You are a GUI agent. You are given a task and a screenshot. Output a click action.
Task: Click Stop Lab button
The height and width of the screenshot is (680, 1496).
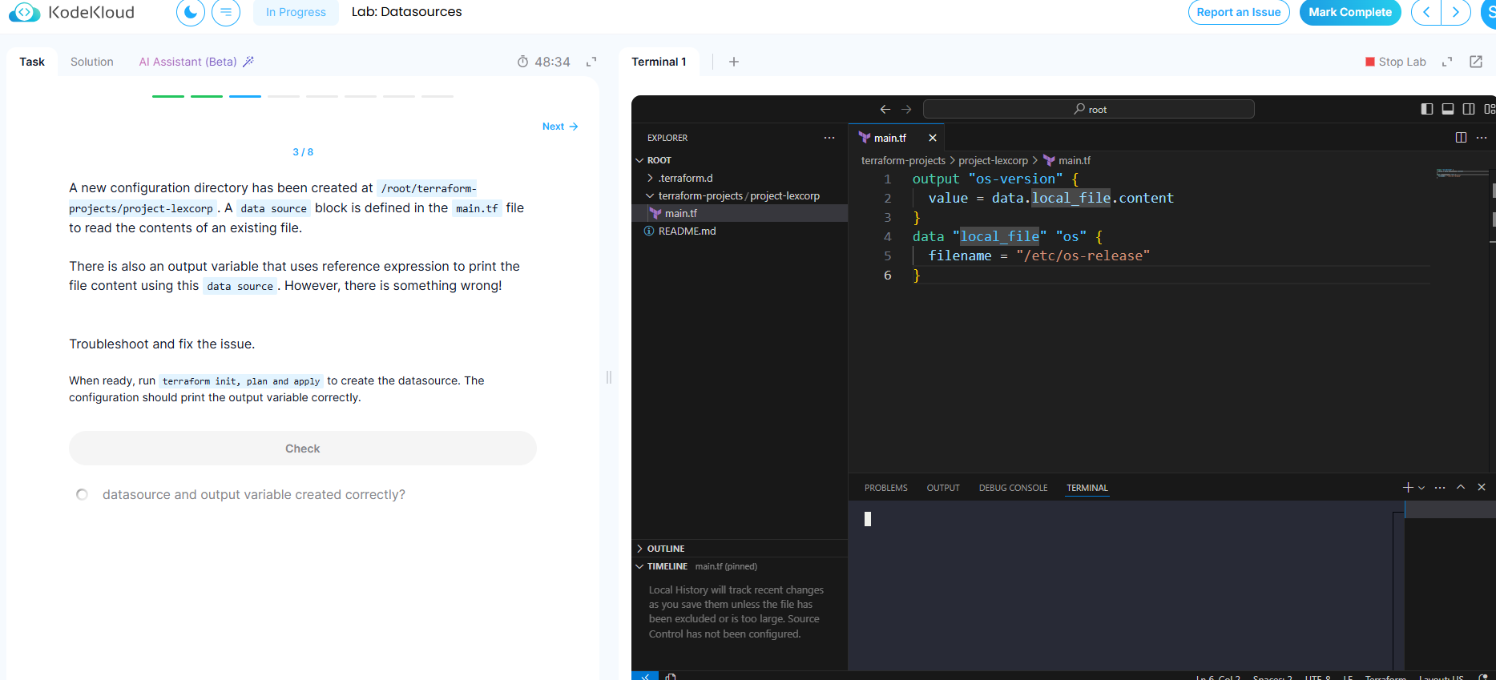click(1396, 62)
